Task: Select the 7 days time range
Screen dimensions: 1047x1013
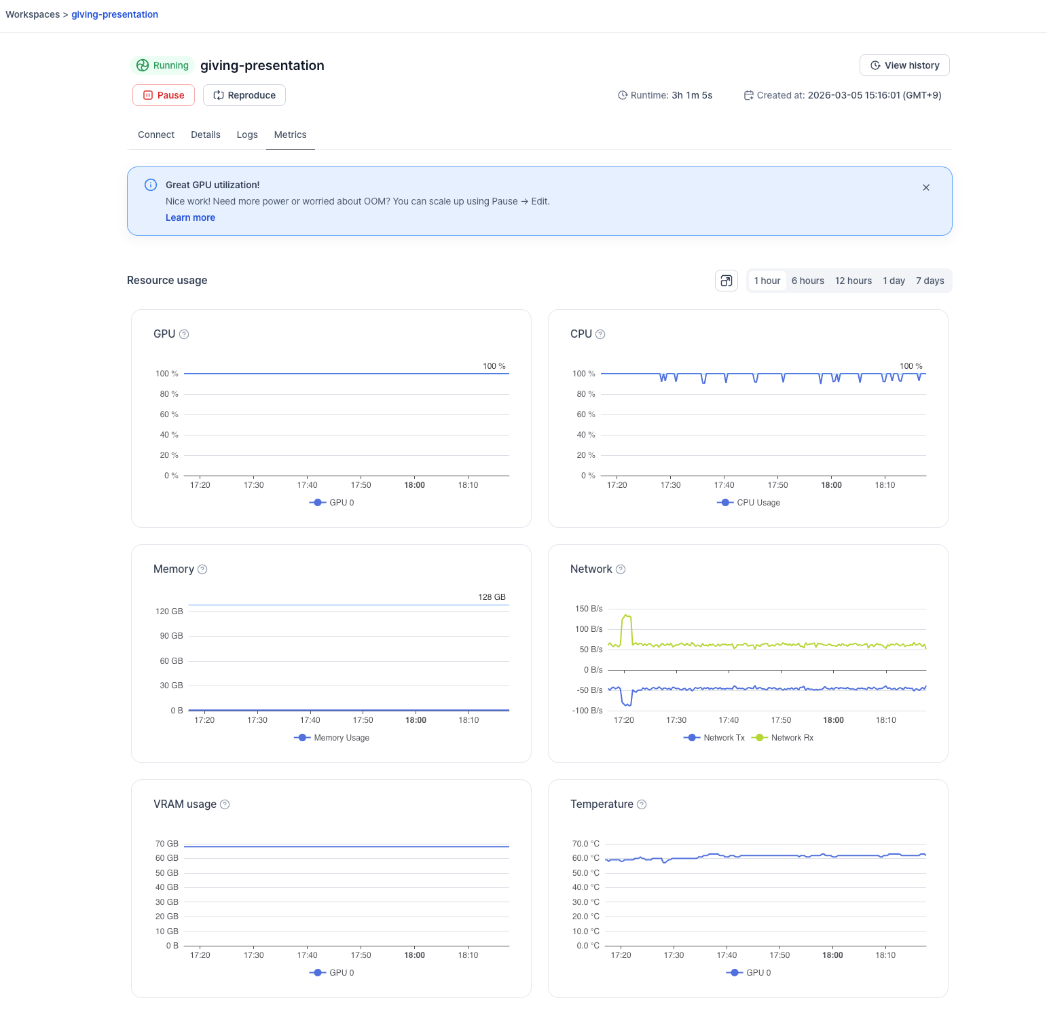Action: point(930,280)
